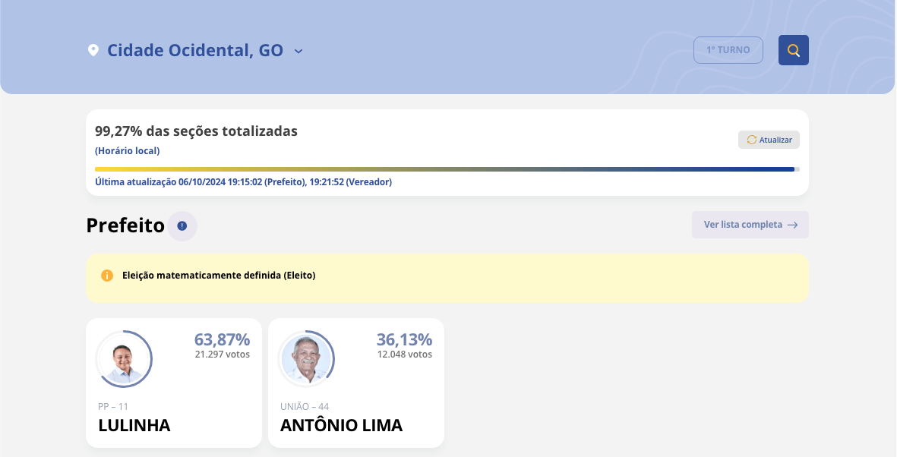Screen dimensions: 897x457
Task: Click the exclamation info icon beside Prefeito
Action: tap(182, 226)
